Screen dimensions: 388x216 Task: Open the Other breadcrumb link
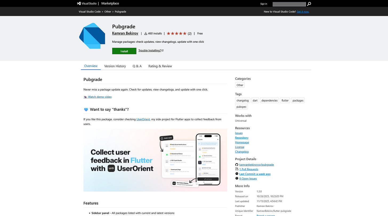point(108,12)
